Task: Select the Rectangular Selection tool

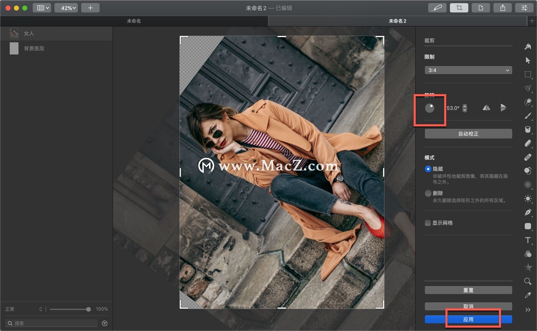Action: click(x=528, y=74)
